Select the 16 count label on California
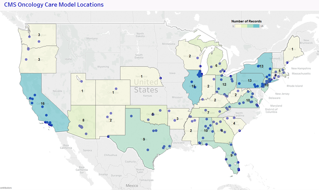The image size is (319, 190). tap(42, 103)
